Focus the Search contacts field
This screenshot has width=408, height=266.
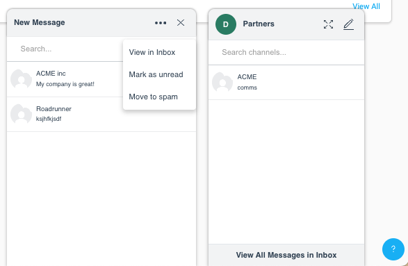[x=65, y=49]
